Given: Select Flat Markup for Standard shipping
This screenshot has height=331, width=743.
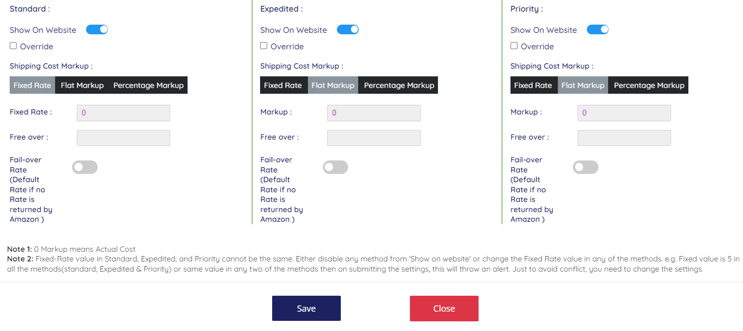Looking at the screenshot, I should pos(82,85).
